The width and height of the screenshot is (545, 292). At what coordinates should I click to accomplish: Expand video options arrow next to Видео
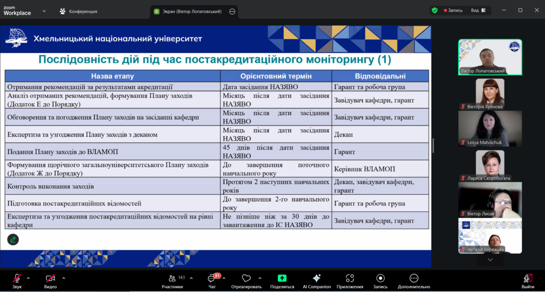tap(63, 278)
